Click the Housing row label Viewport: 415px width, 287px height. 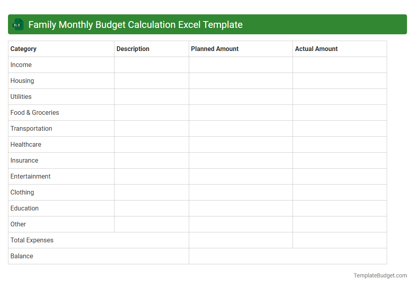point(22,81)
